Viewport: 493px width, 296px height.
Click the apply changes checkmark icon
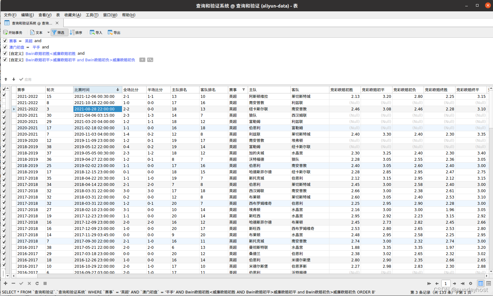[x=21, y=283]
